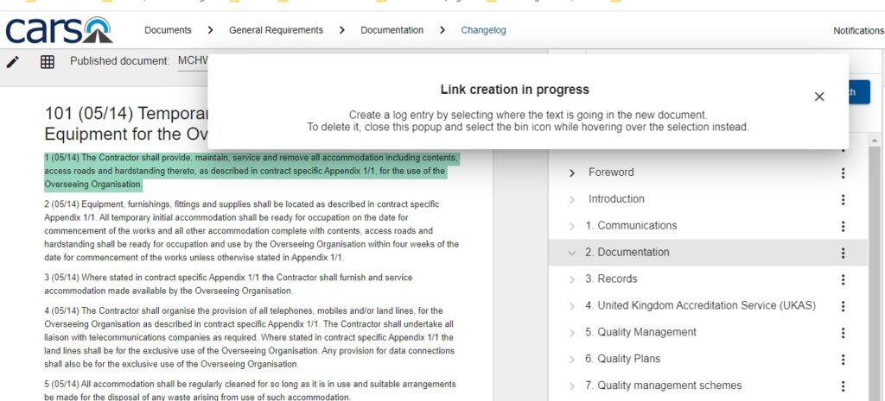Image resolution: width=885 pixels, height=401 pixels.
Task: Expand the 5. Quality Management section
Action: (572, 333)
